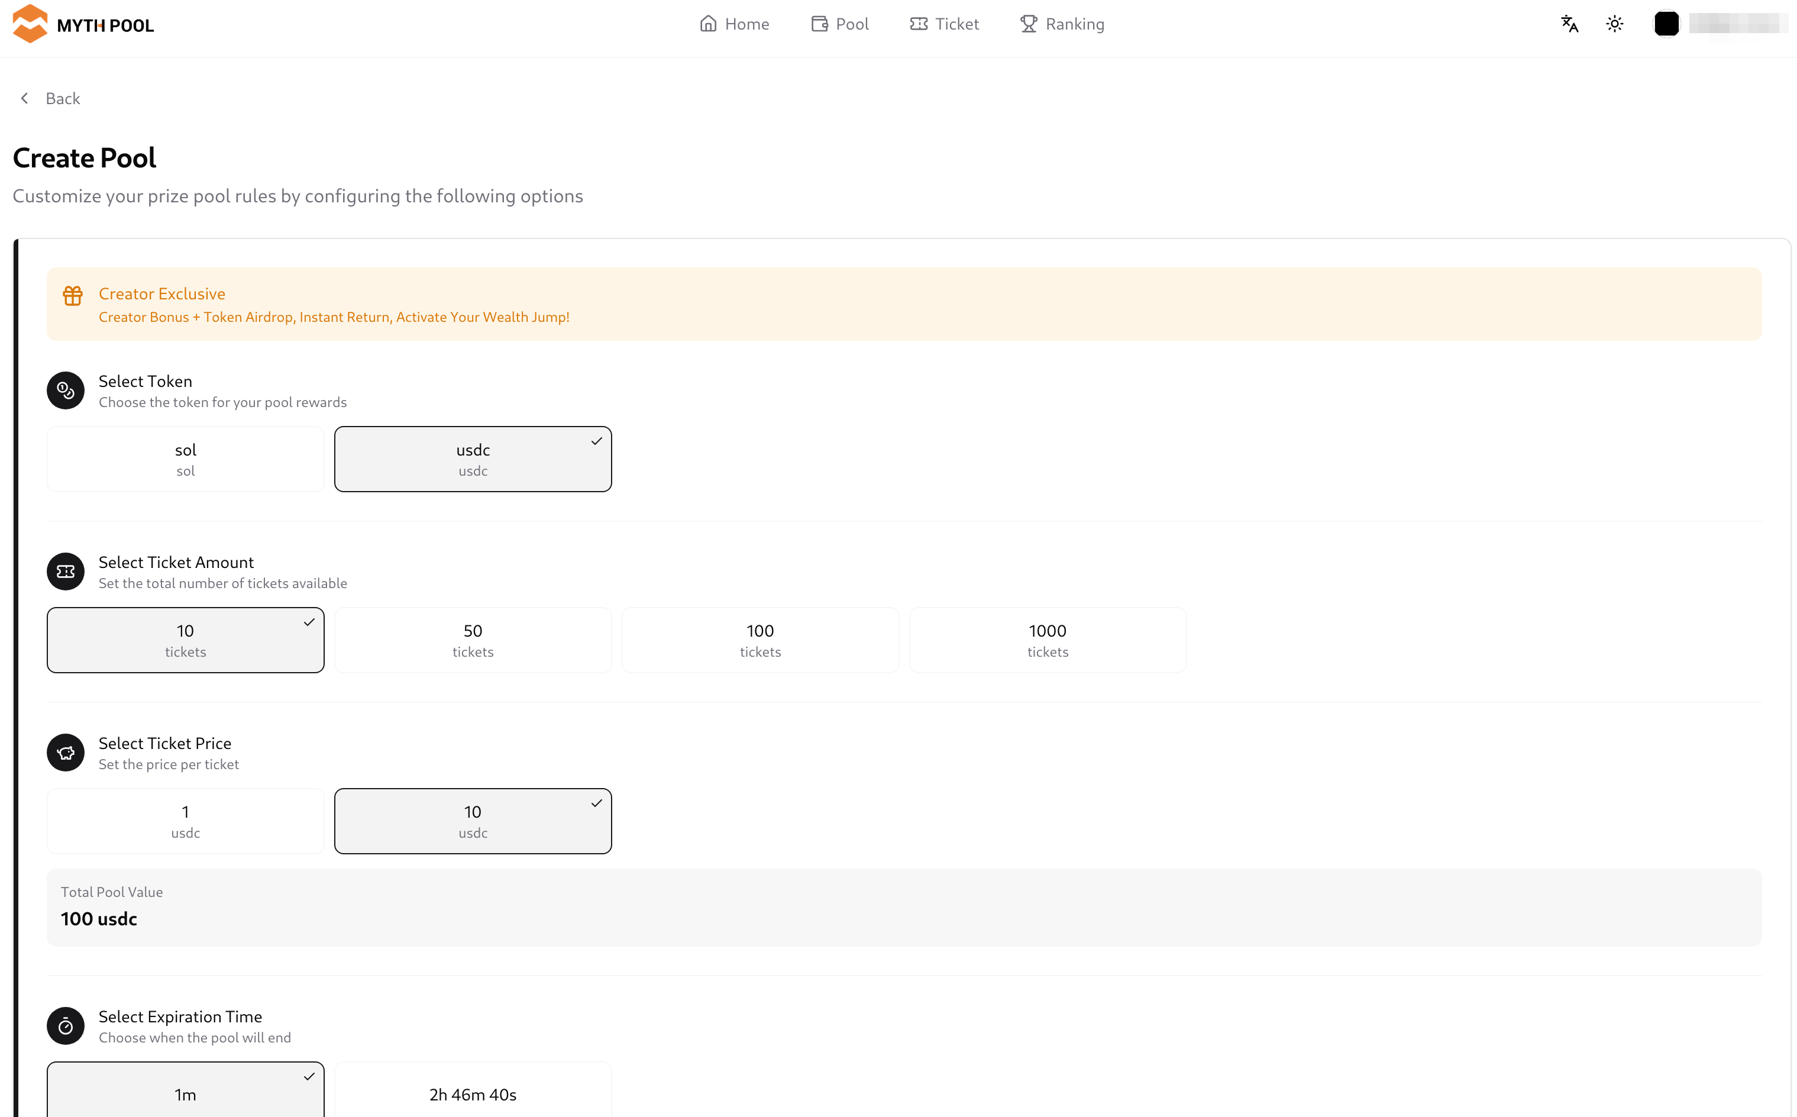Screen dimensions: 1797x1117
Task: Set ticket price to 1 usdc
Action: click(x=185, y=821)
